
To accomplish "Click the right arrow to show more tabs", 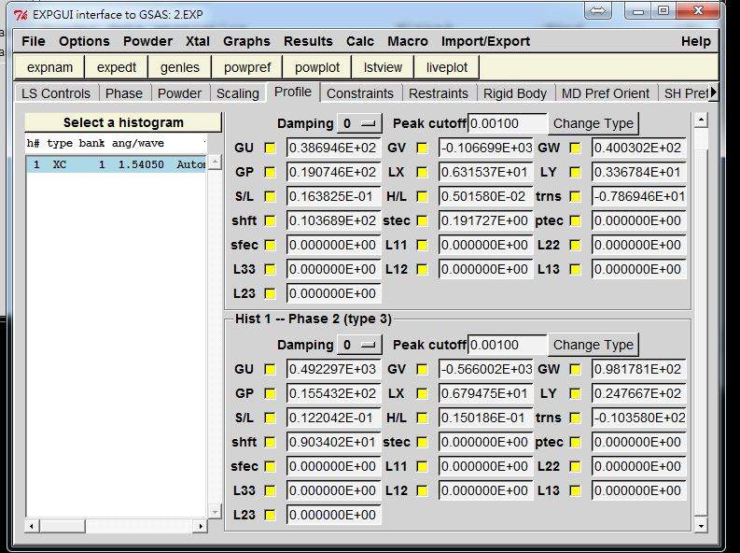I will click(713, 92).
